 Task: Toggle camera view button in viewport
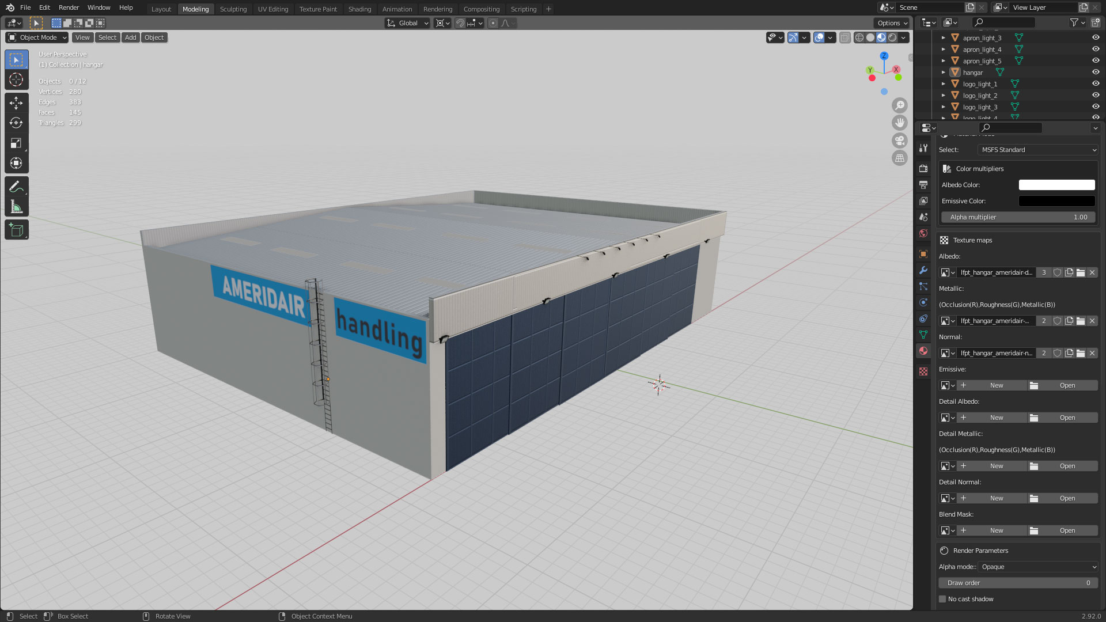pos(899,141)
